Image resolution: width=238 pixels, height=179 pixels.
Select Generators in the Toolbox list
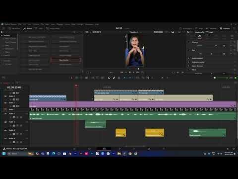click(9, 49)
